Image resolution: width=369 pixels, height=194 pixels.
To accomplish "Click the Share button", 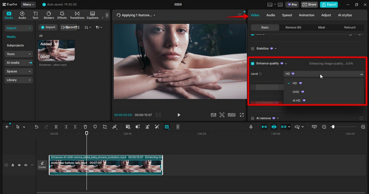I will [x=310, y=4].
